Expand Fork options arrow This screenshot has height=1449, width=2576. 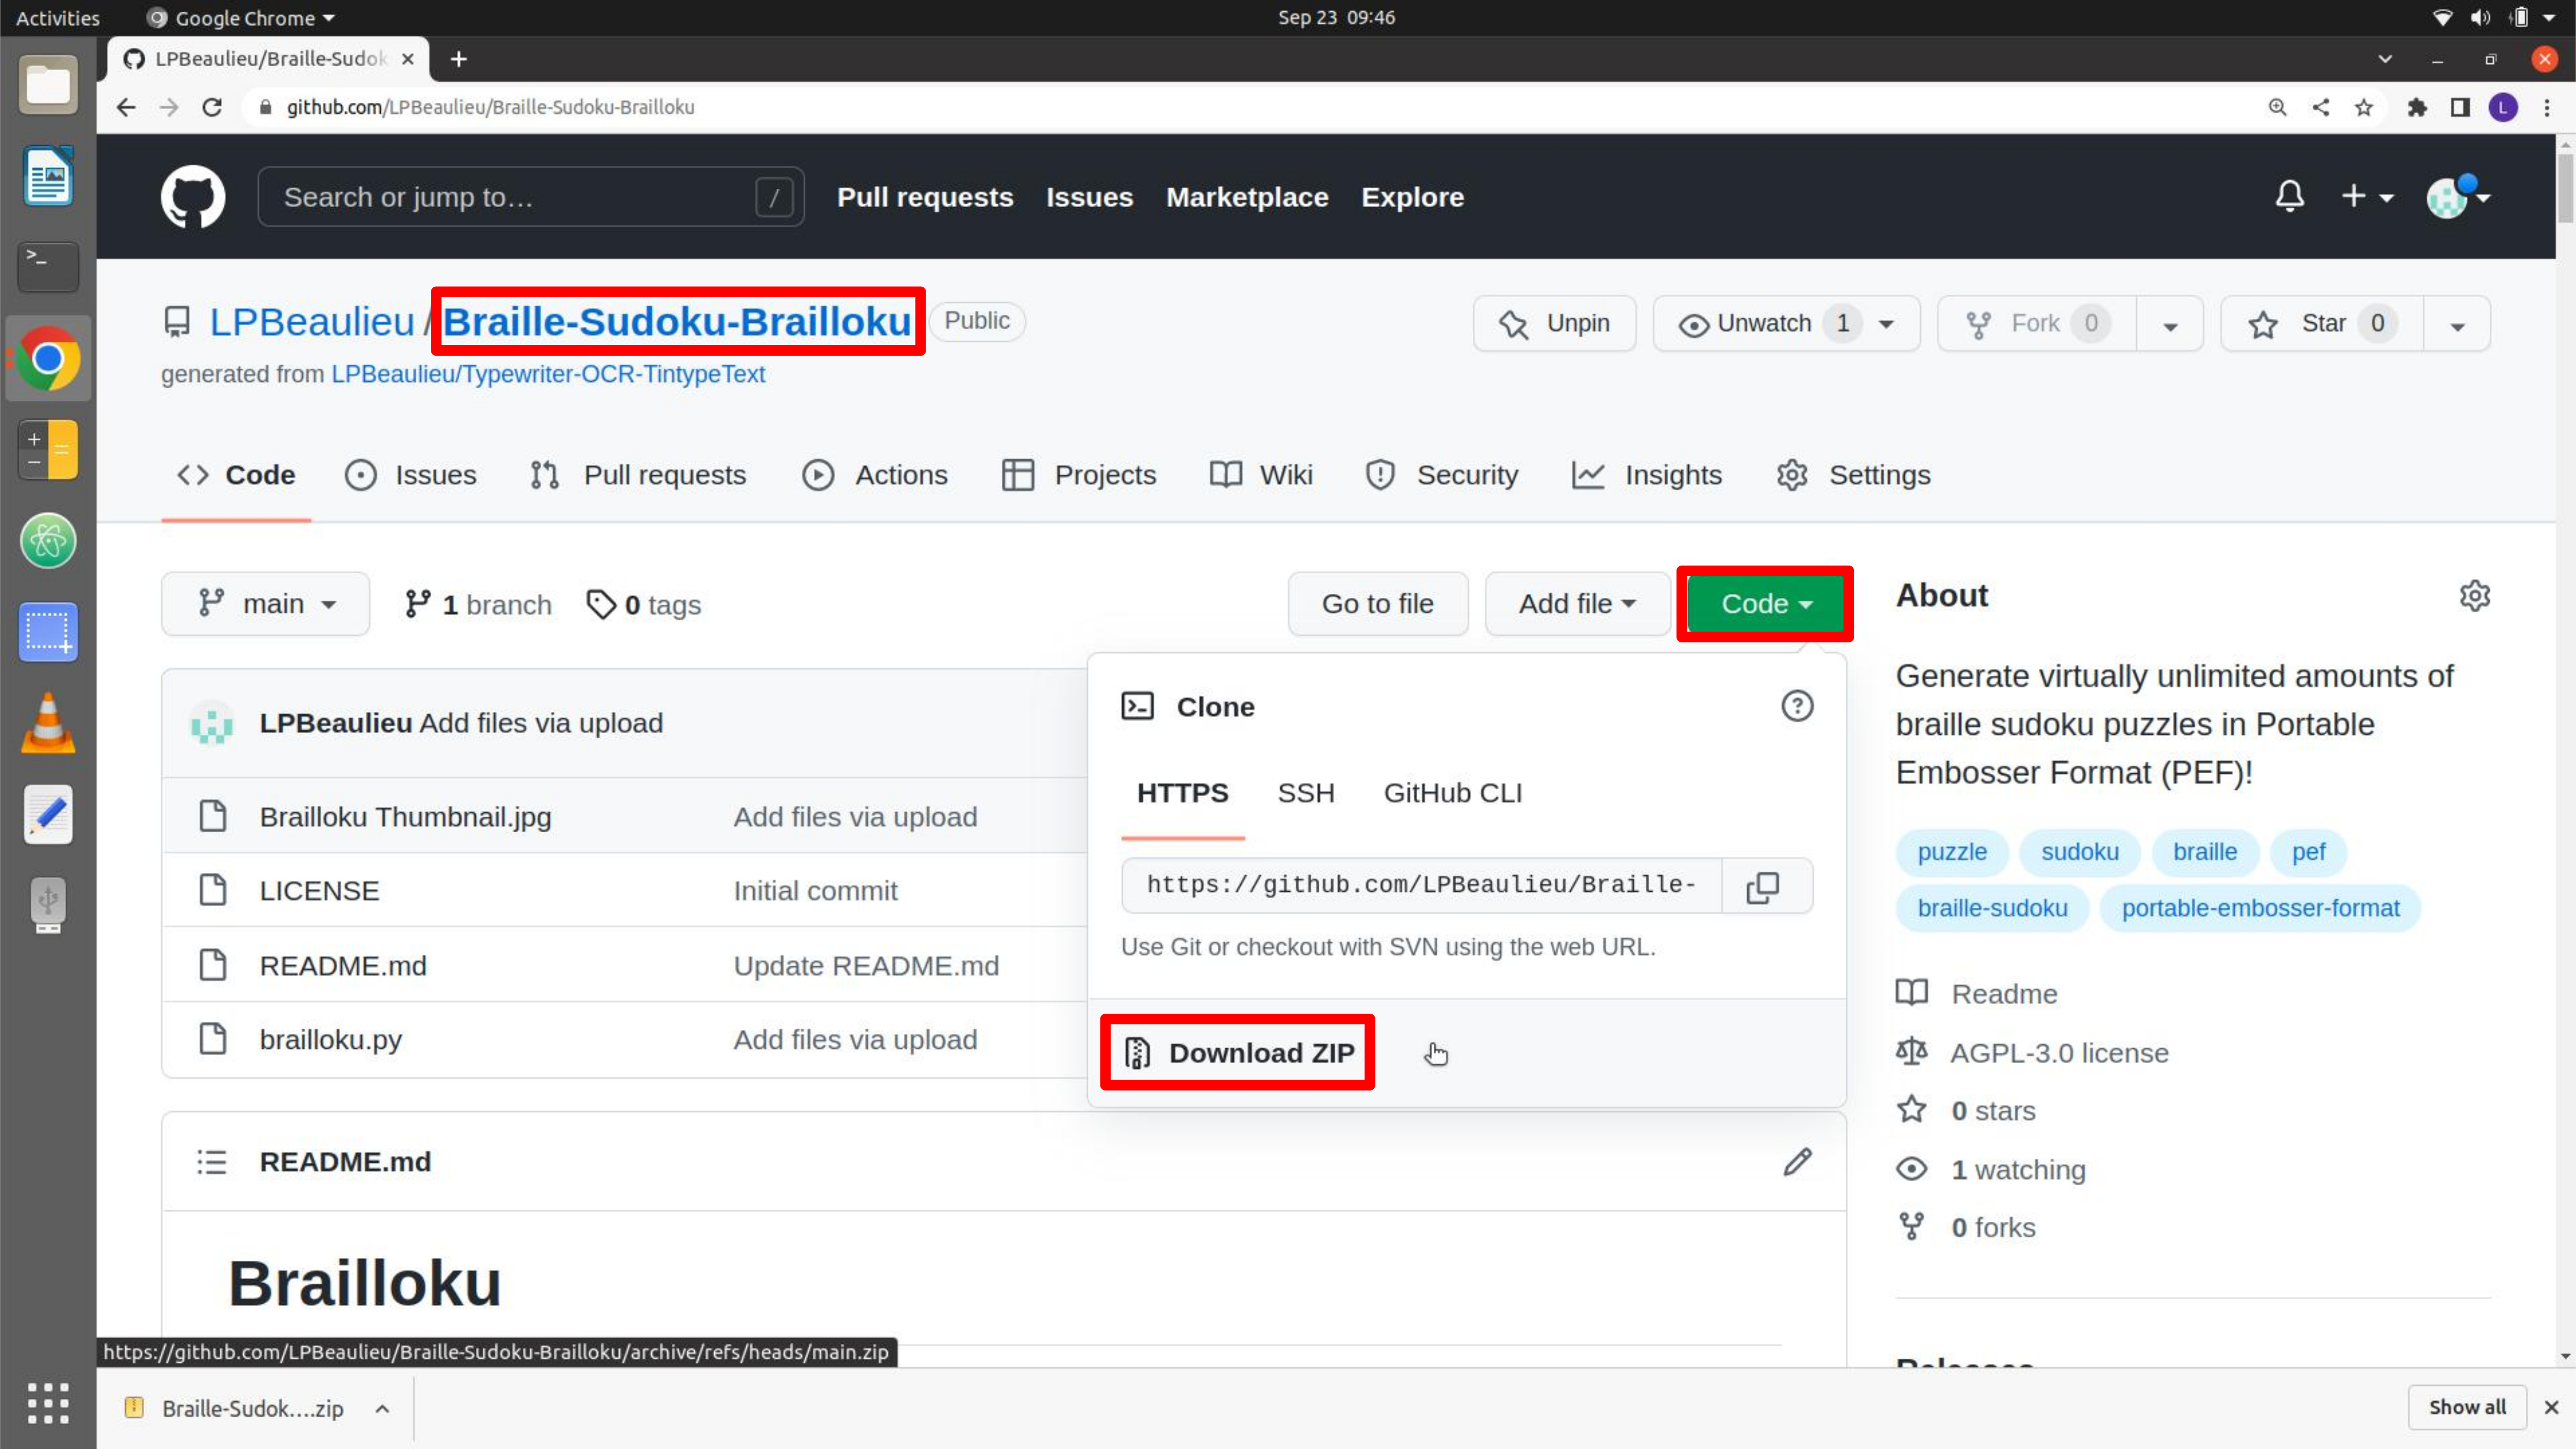pyautogui.click(x=2170, y=325)
